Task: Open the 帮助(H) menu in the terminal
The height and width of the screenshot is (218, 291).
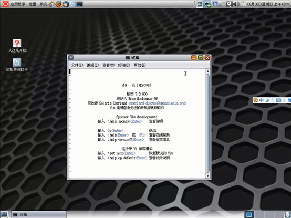Action: (140, 65)
